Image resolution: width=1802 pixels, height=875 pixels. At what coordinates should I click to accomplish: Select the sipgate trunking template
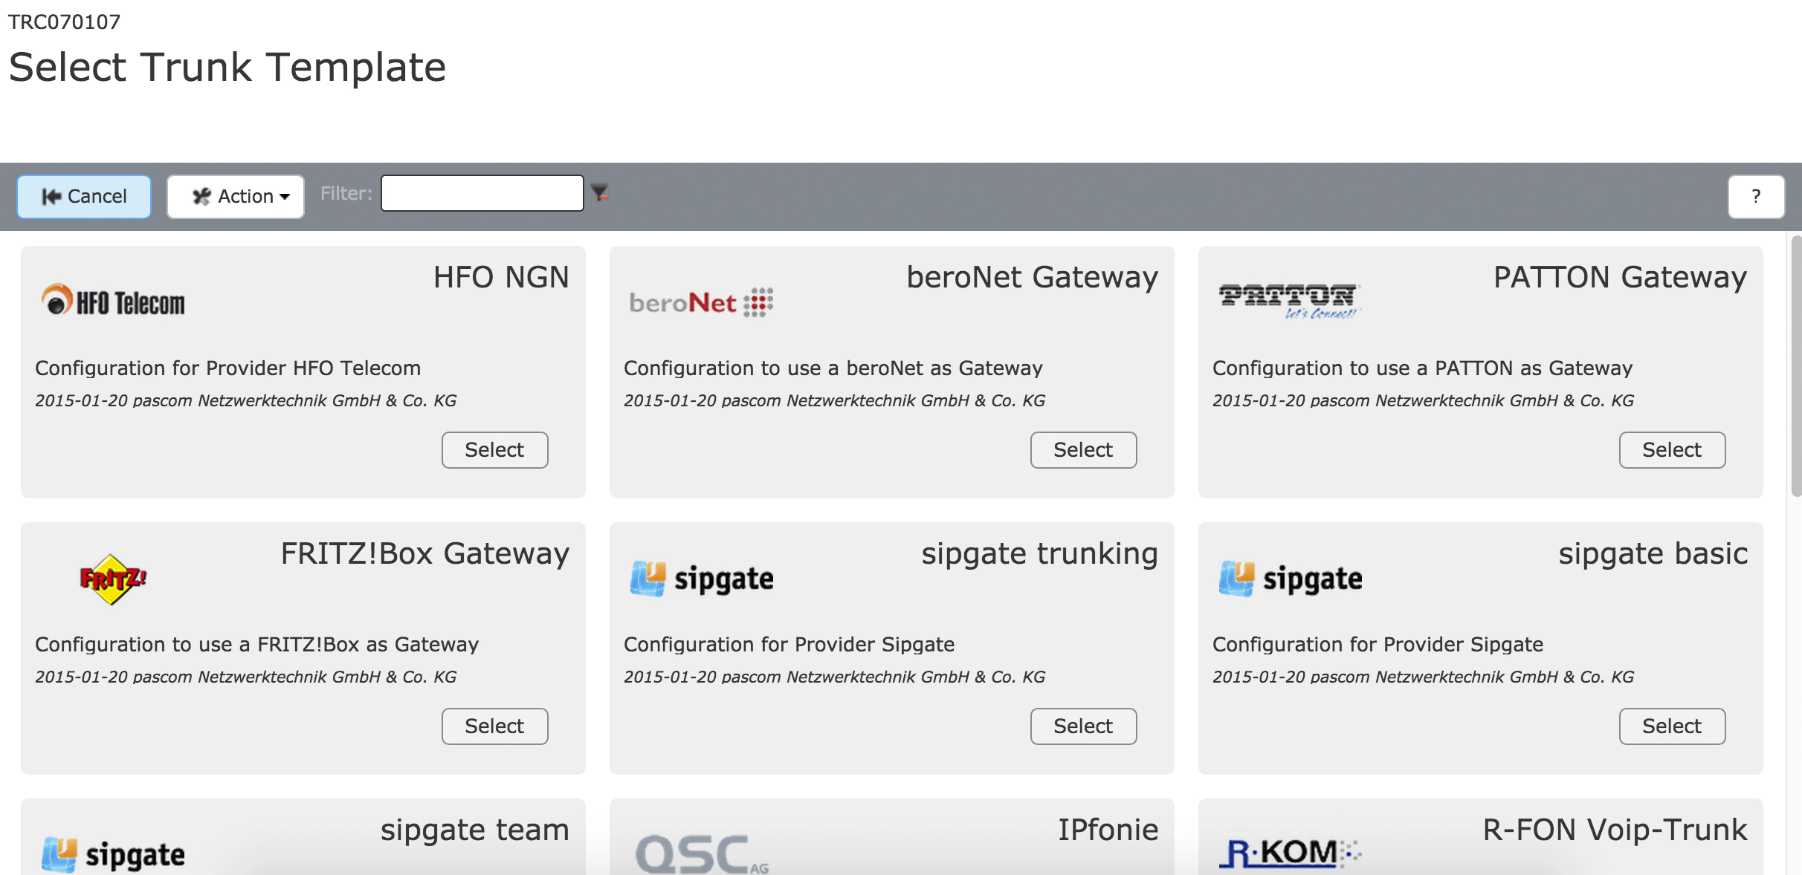pos(1084,726)
